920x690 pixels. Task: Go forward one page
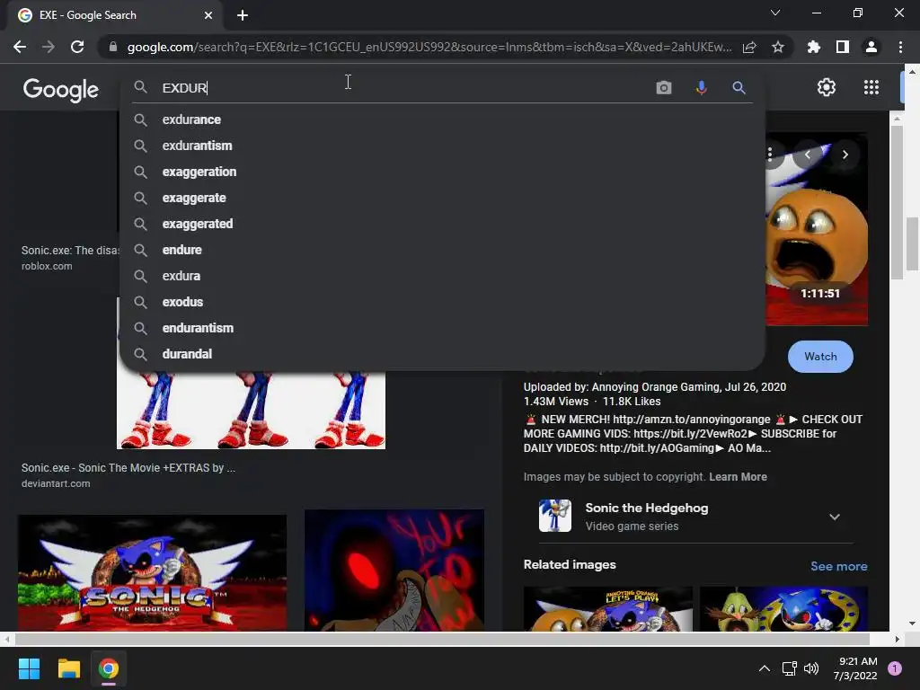click(49, 47)
